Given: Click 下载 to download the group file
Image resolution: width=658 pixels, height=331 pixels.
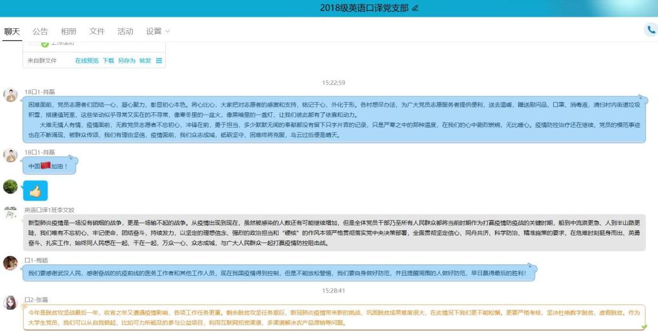Looking at the screenshot, I should point(109,61).
